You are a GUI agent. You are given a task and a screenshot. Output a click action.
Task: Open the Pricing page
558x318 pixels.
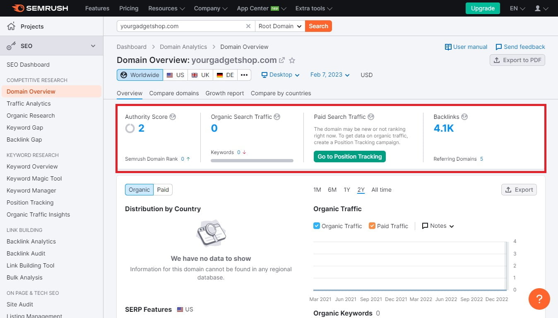(129, 8)
